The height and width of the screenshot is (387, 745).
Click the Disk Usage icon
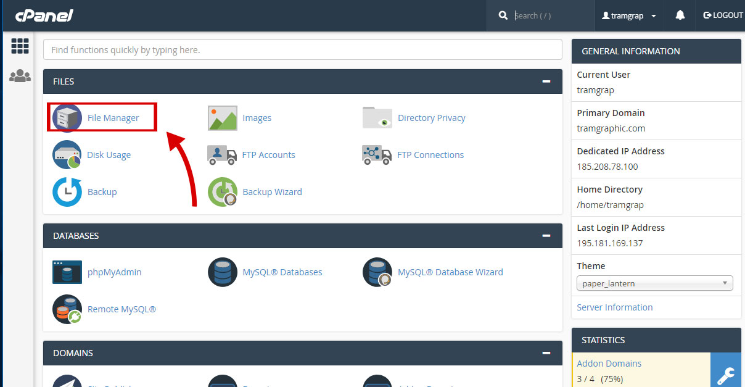[x=67, y=155]
